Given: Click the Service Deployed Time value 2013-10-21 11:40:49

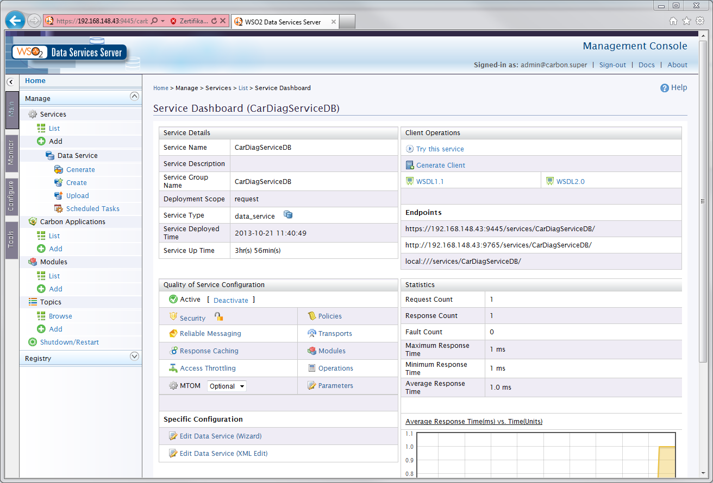Looking at the screenshot, I should point(271,233).
